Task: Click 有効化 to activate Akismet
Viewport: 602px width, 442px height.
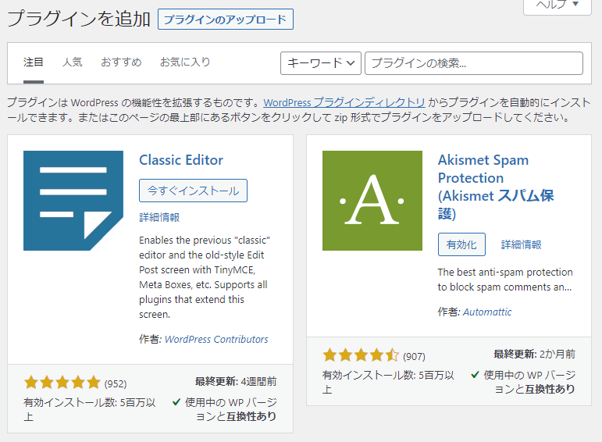Action: coord(461,244)
